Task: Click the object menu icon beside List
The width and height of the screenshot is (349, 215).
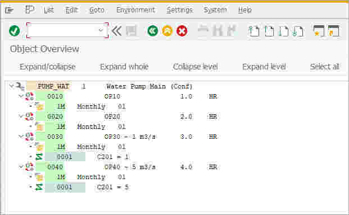Action: tap(30, 10)
